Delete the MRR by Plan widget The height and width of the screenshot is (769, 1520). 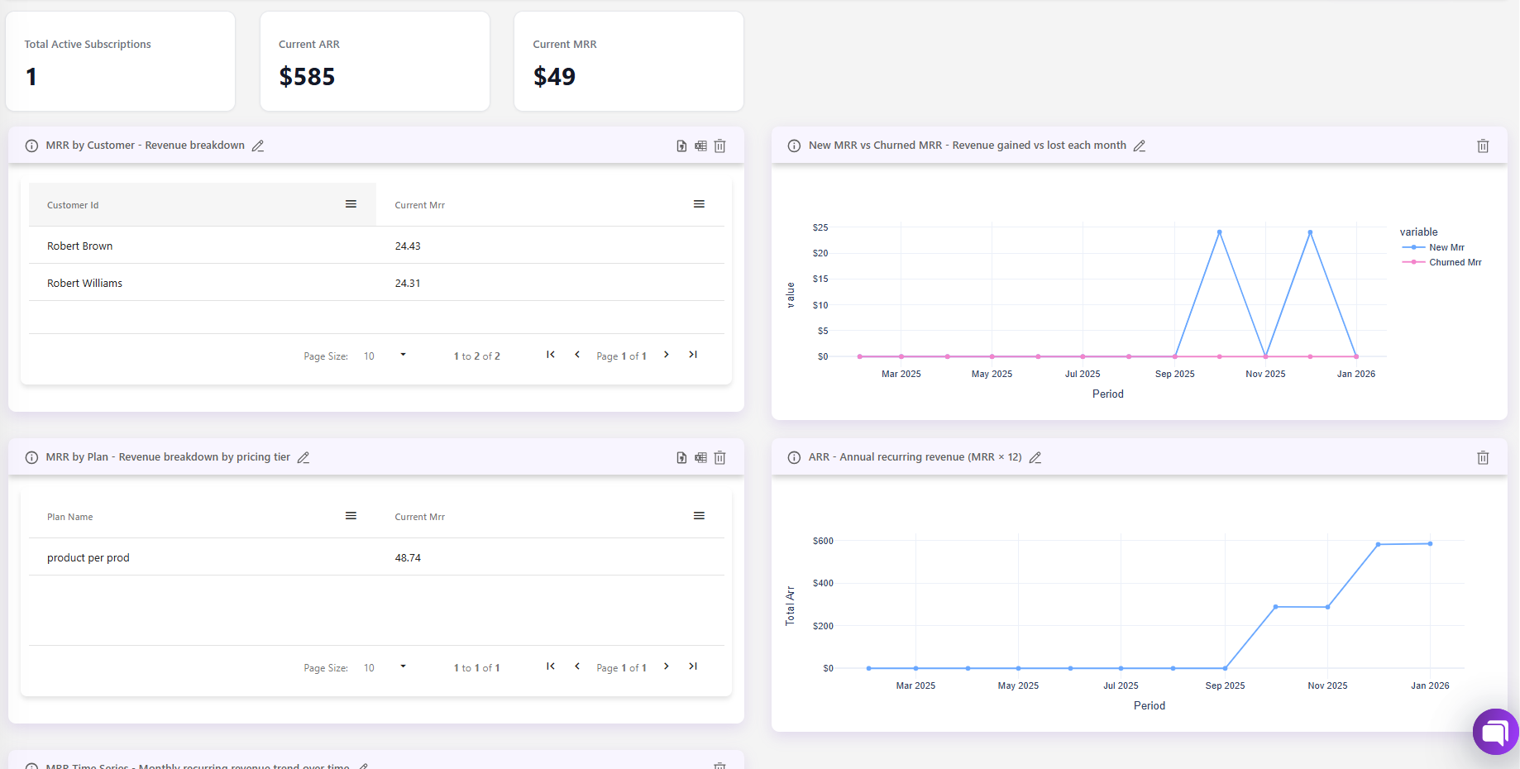(719, 457)
